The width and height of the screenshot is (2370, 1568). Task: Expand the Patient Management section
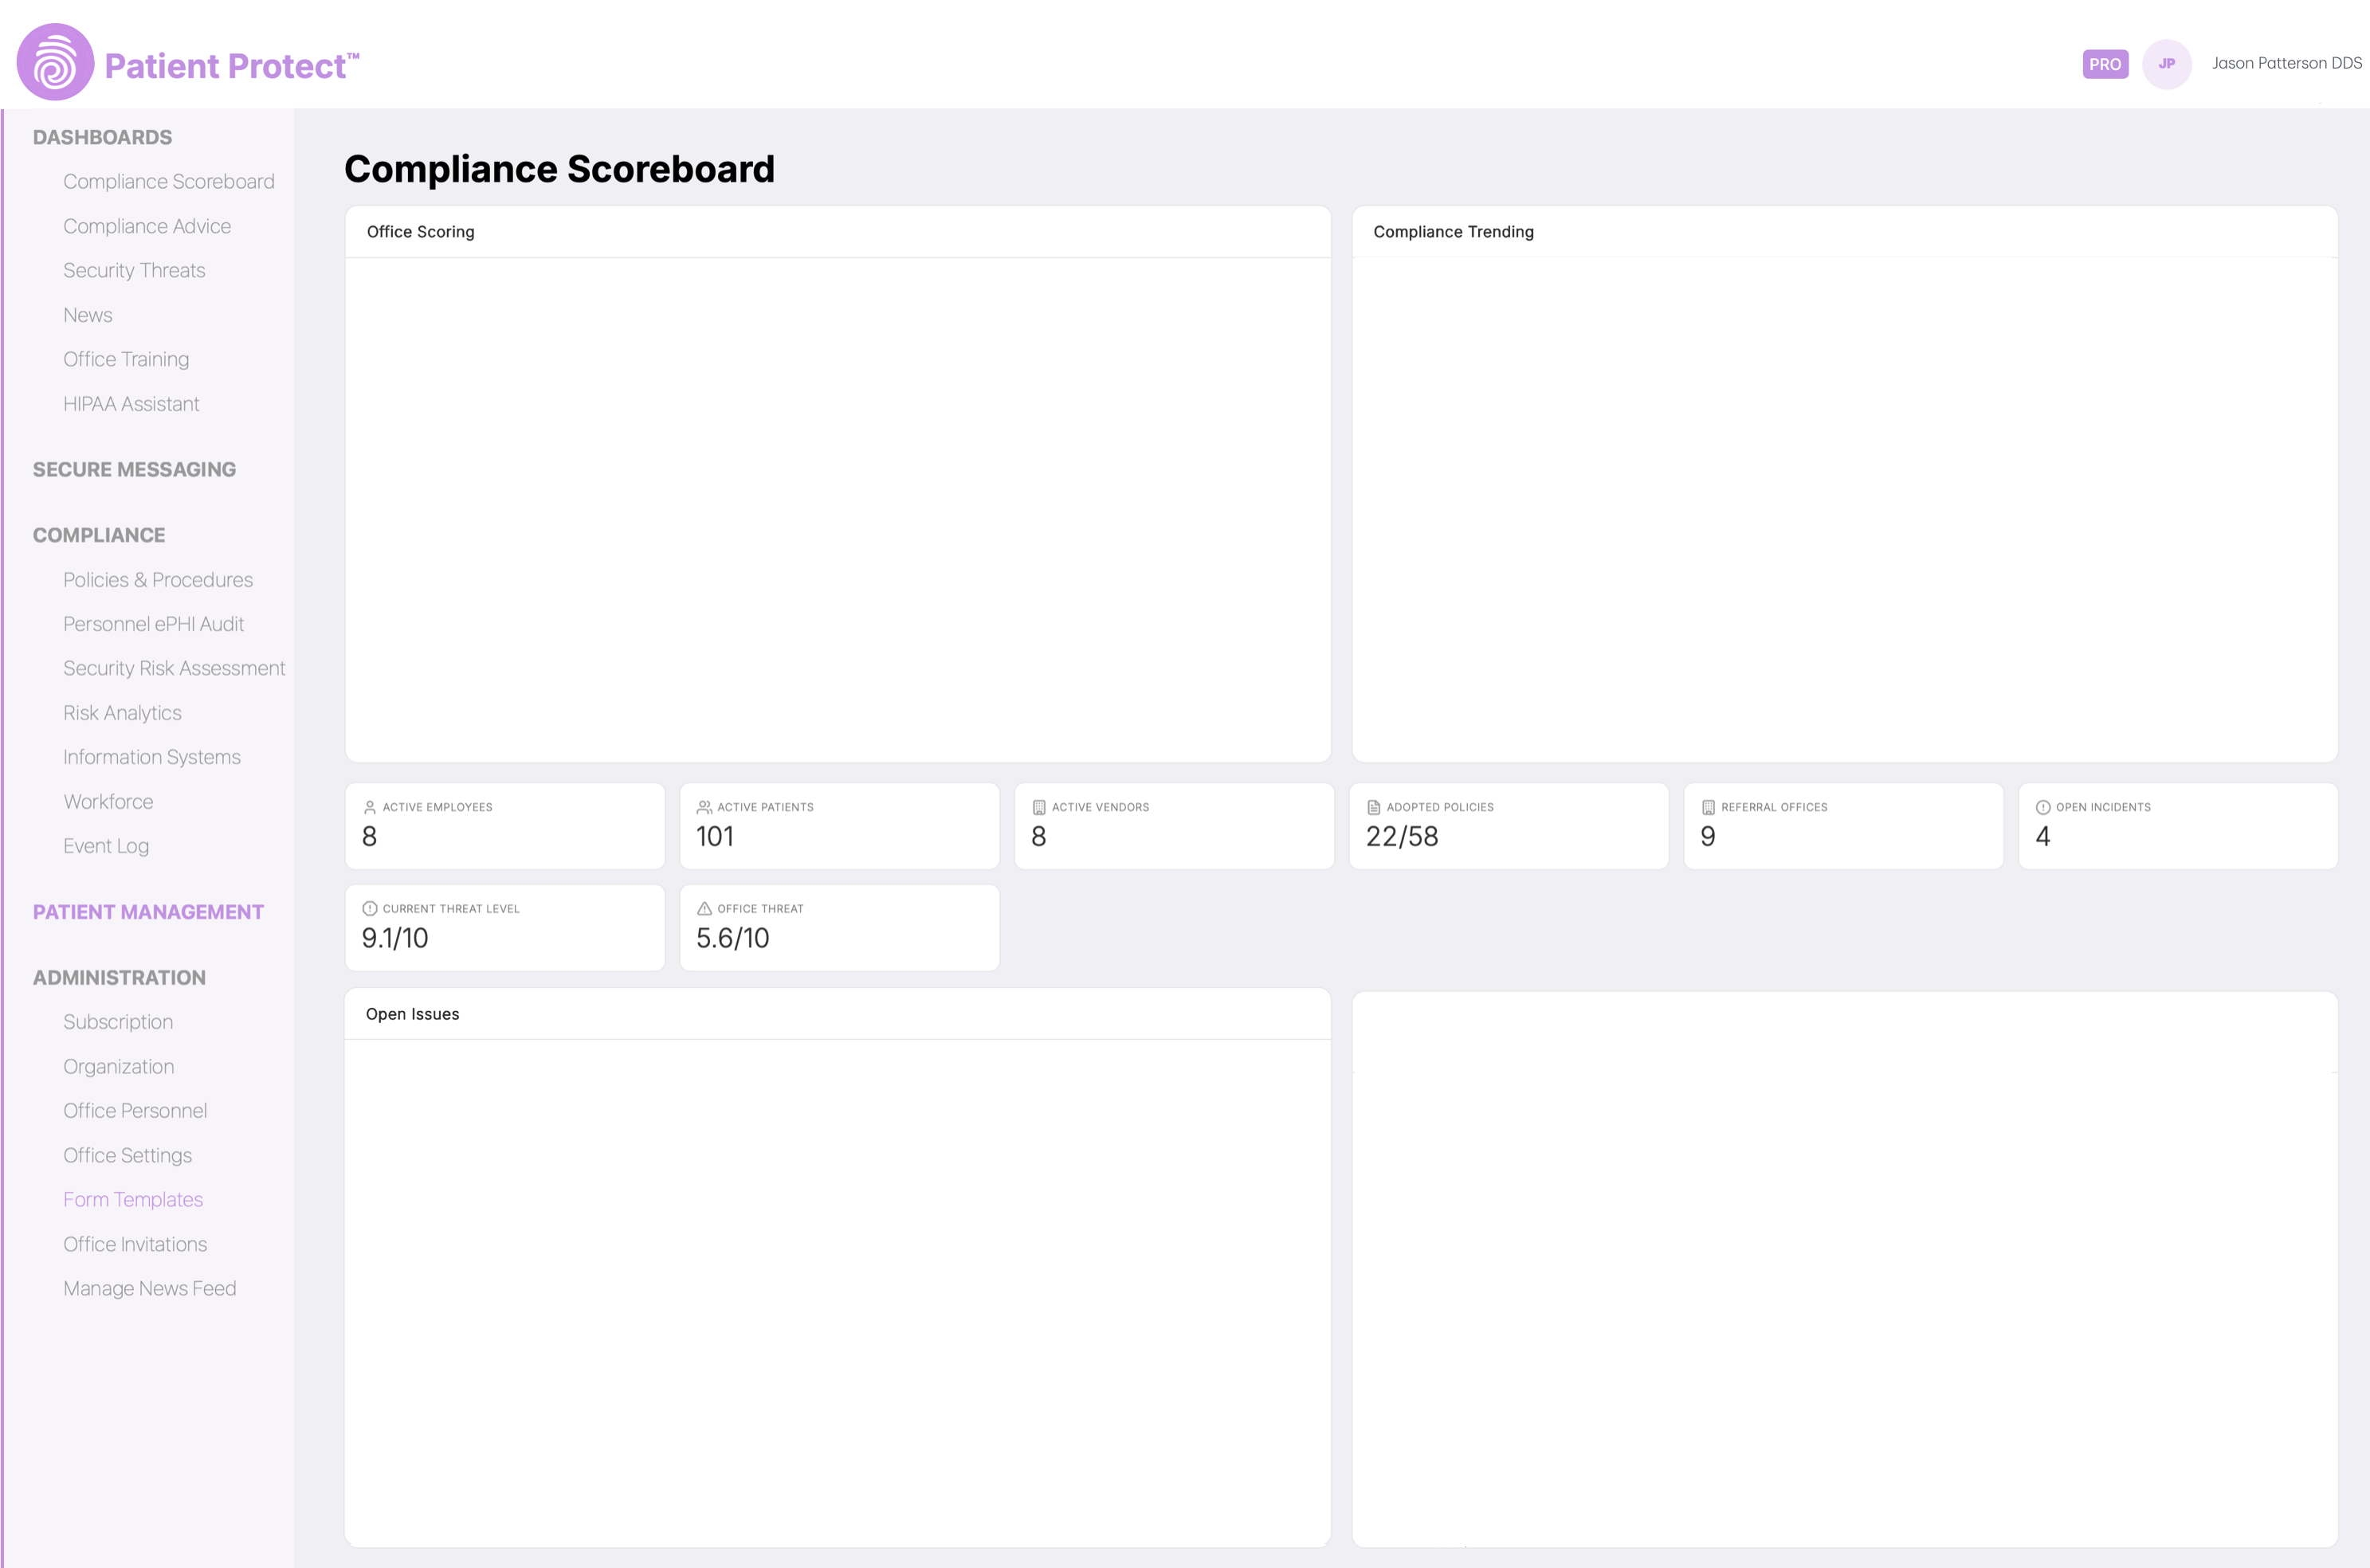(148, 912)
